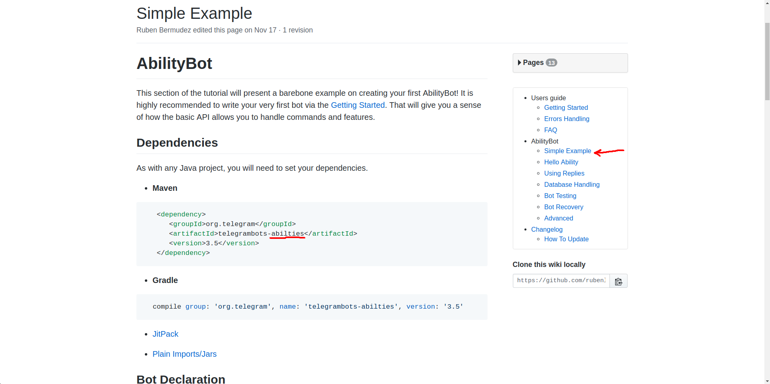770x384 pixels.
Task: Open the Using Replies page
Action: [564, 173]
